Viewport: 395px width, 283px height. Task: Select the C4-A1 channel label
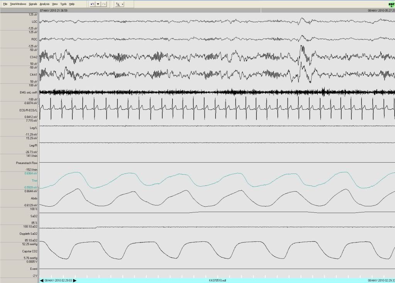click(x=33, y=75)
